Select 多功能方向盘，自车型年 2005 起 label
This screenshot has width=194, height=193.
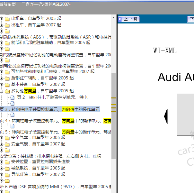click(42, 91)
